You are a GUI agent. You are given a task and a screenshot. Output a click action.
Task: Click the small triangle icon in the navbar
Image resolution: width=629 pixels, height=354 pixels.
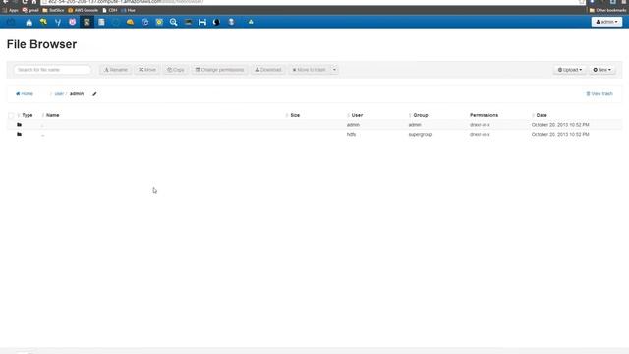[251, 22]
